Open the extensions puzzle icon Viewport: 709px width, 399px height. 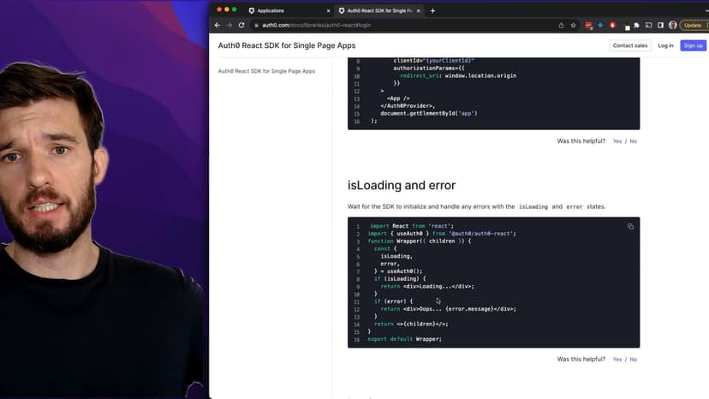tap(636, 25)
